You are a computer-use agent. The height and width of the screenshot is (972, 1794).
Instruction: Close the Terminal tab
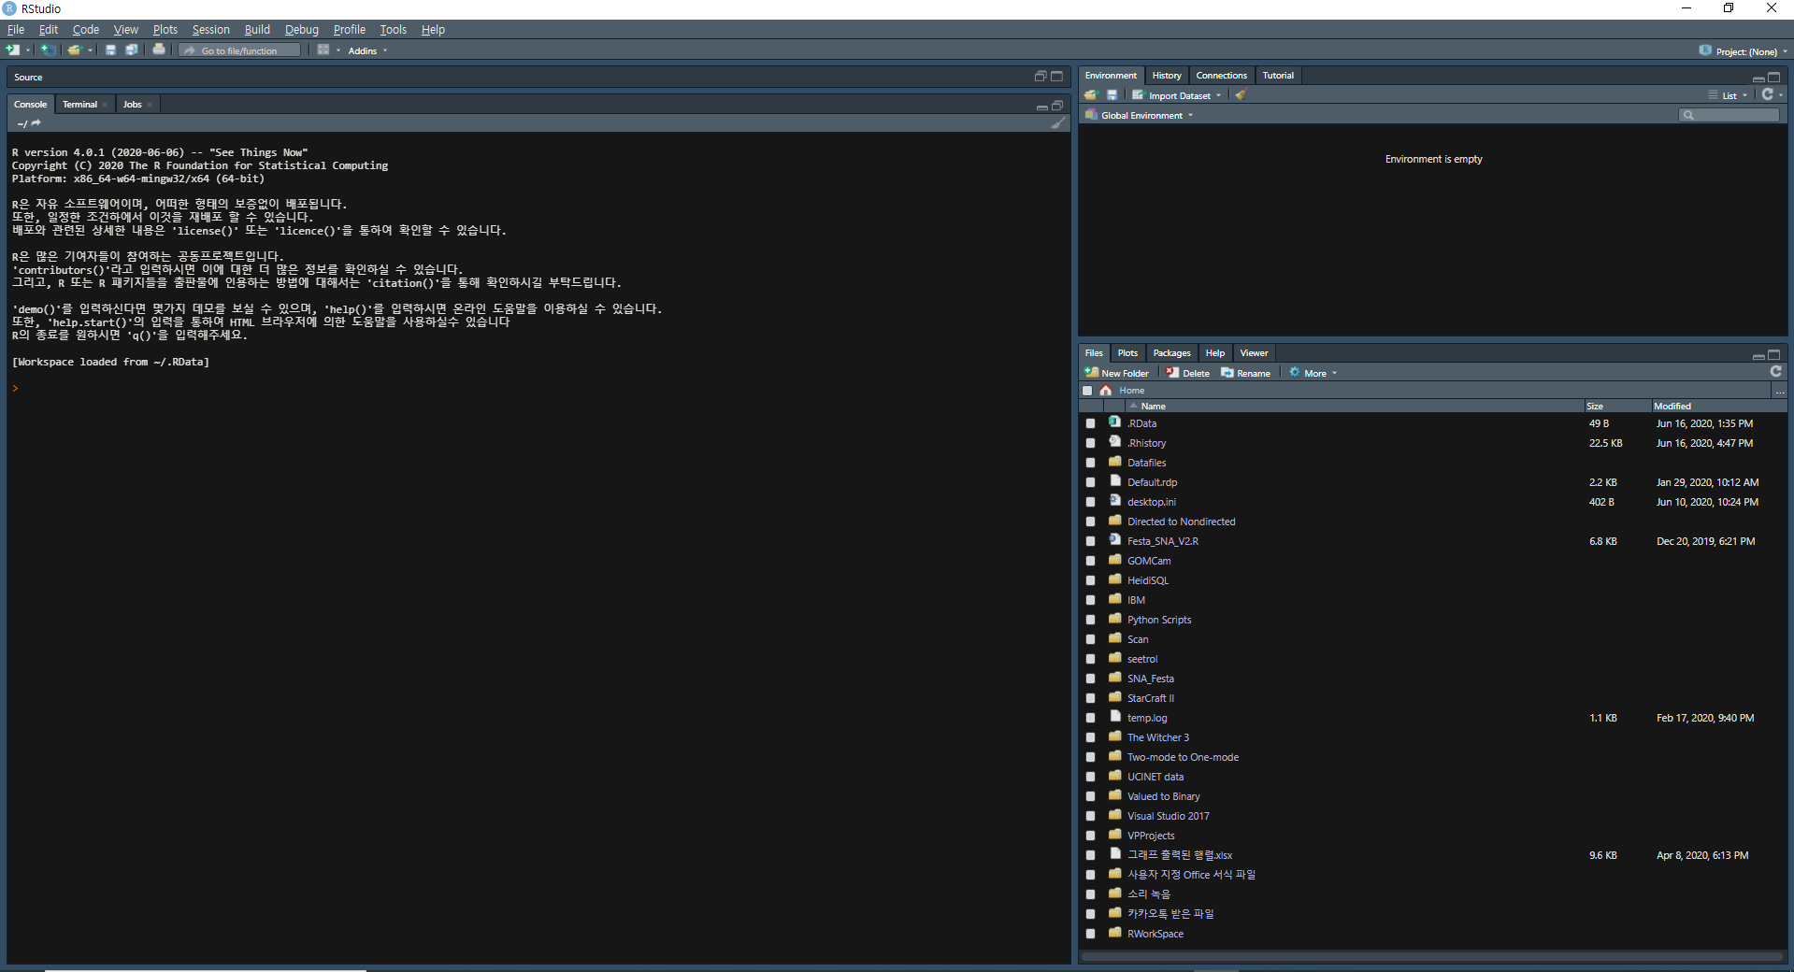(105, 105)
